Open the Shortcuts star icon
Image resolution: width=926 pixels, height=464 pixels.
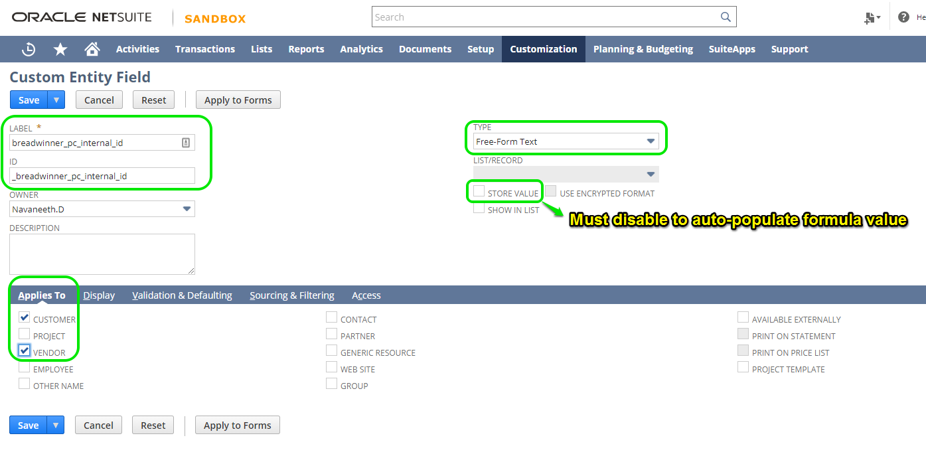60,49
